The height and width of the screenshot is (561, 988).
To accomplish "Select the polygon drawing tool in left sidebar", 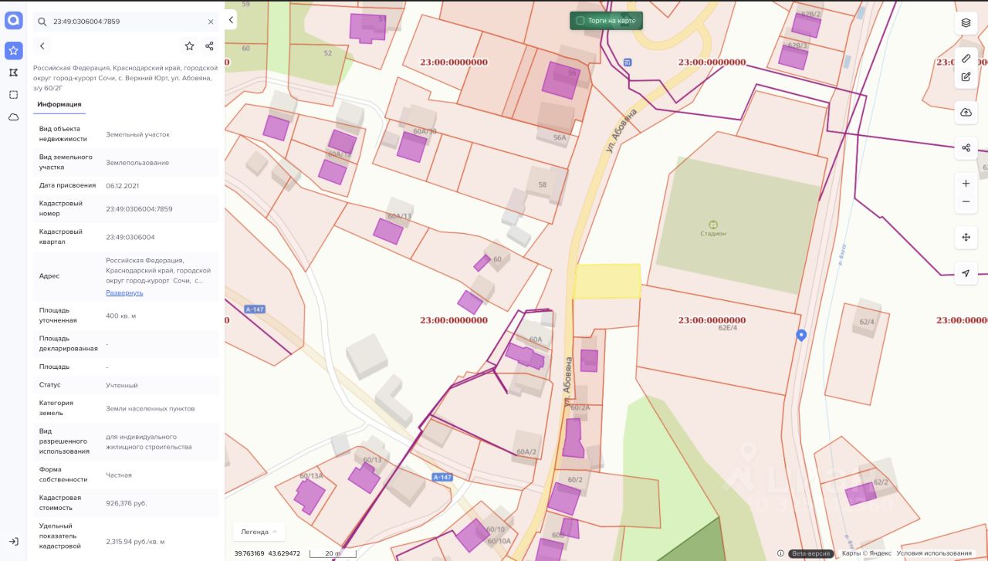I will tap(13, 73).
